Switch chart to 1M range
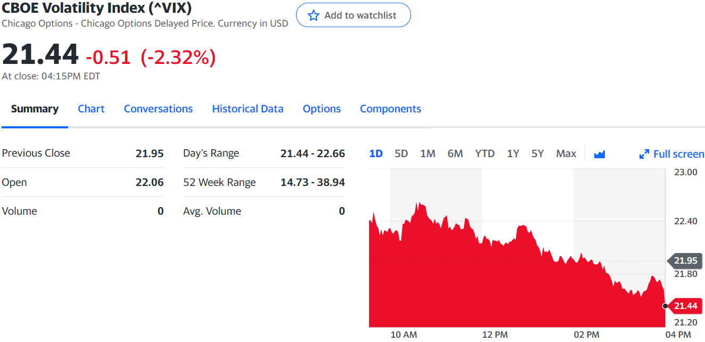This screenshot has height=342, width=705. (428, 153)
